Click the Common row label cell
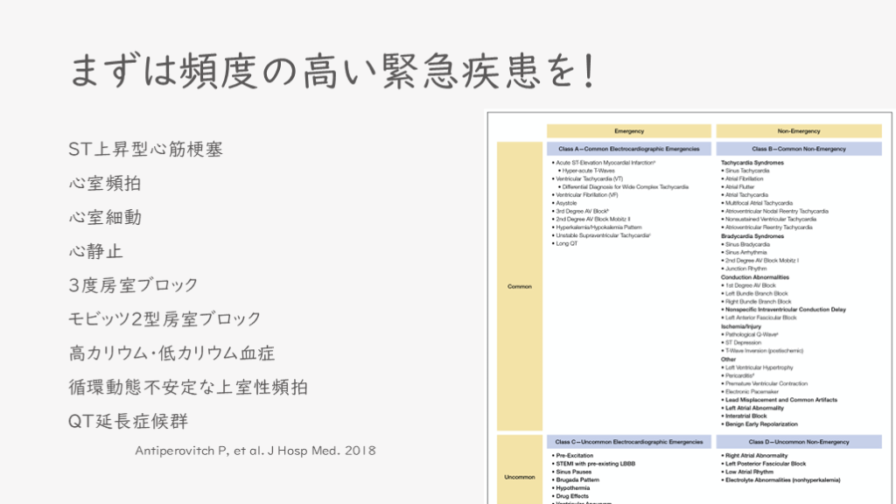Viewport: 896px width, 504px height. click(520, 286)
